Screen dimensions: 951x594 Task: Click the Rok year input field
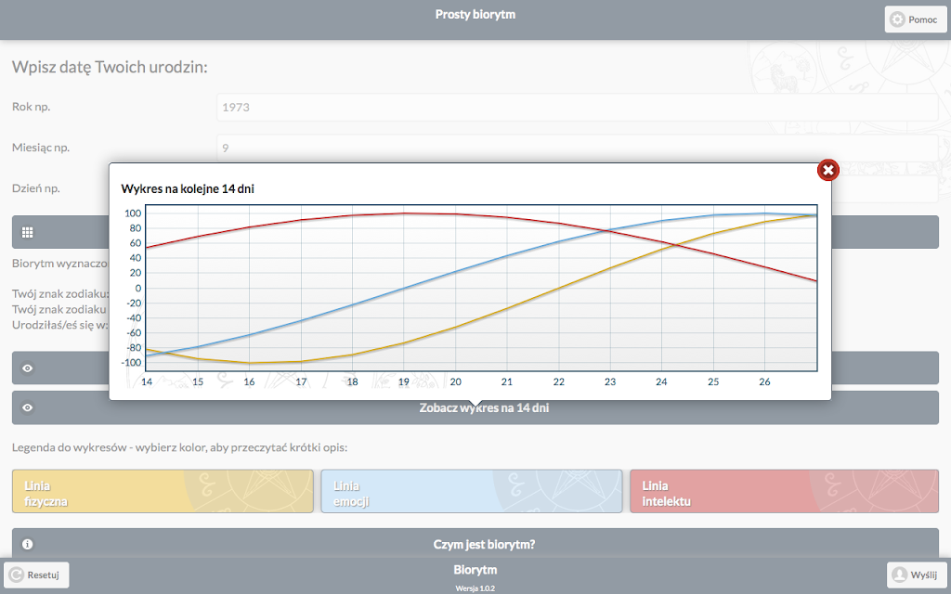[578, 108]
